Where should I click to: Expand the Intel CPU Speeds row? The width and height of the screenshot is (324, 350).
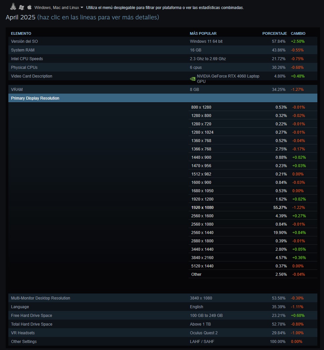[27, 59]
